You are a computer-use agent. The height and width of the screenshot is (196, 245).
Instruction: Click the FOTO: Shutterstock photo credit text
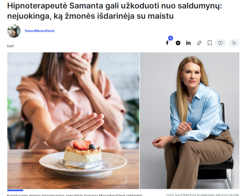(x=203, y=195)
